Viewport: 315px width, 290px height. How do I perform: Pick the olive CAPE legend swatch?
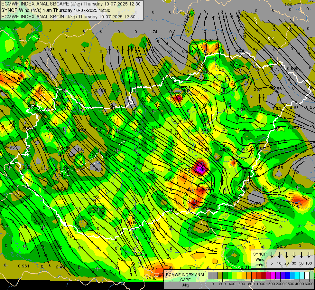coord(220,276)
